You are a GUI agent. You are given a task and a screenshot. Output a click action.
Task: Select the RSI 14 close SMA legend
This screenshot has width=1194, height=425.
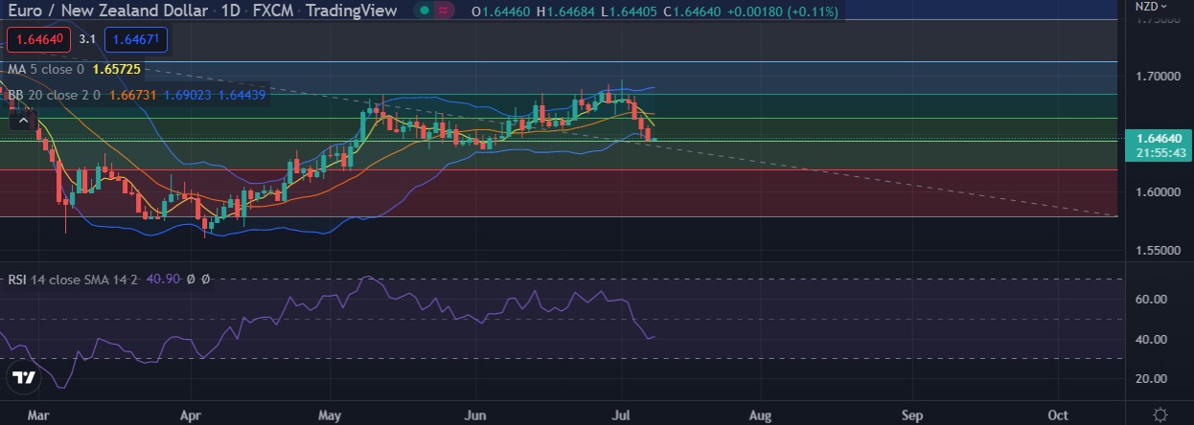click(74, 280)
